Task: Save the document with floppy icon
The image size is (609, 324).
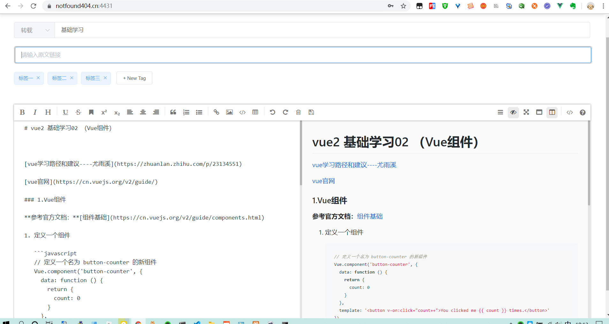Action: click(x=311, y=112)
